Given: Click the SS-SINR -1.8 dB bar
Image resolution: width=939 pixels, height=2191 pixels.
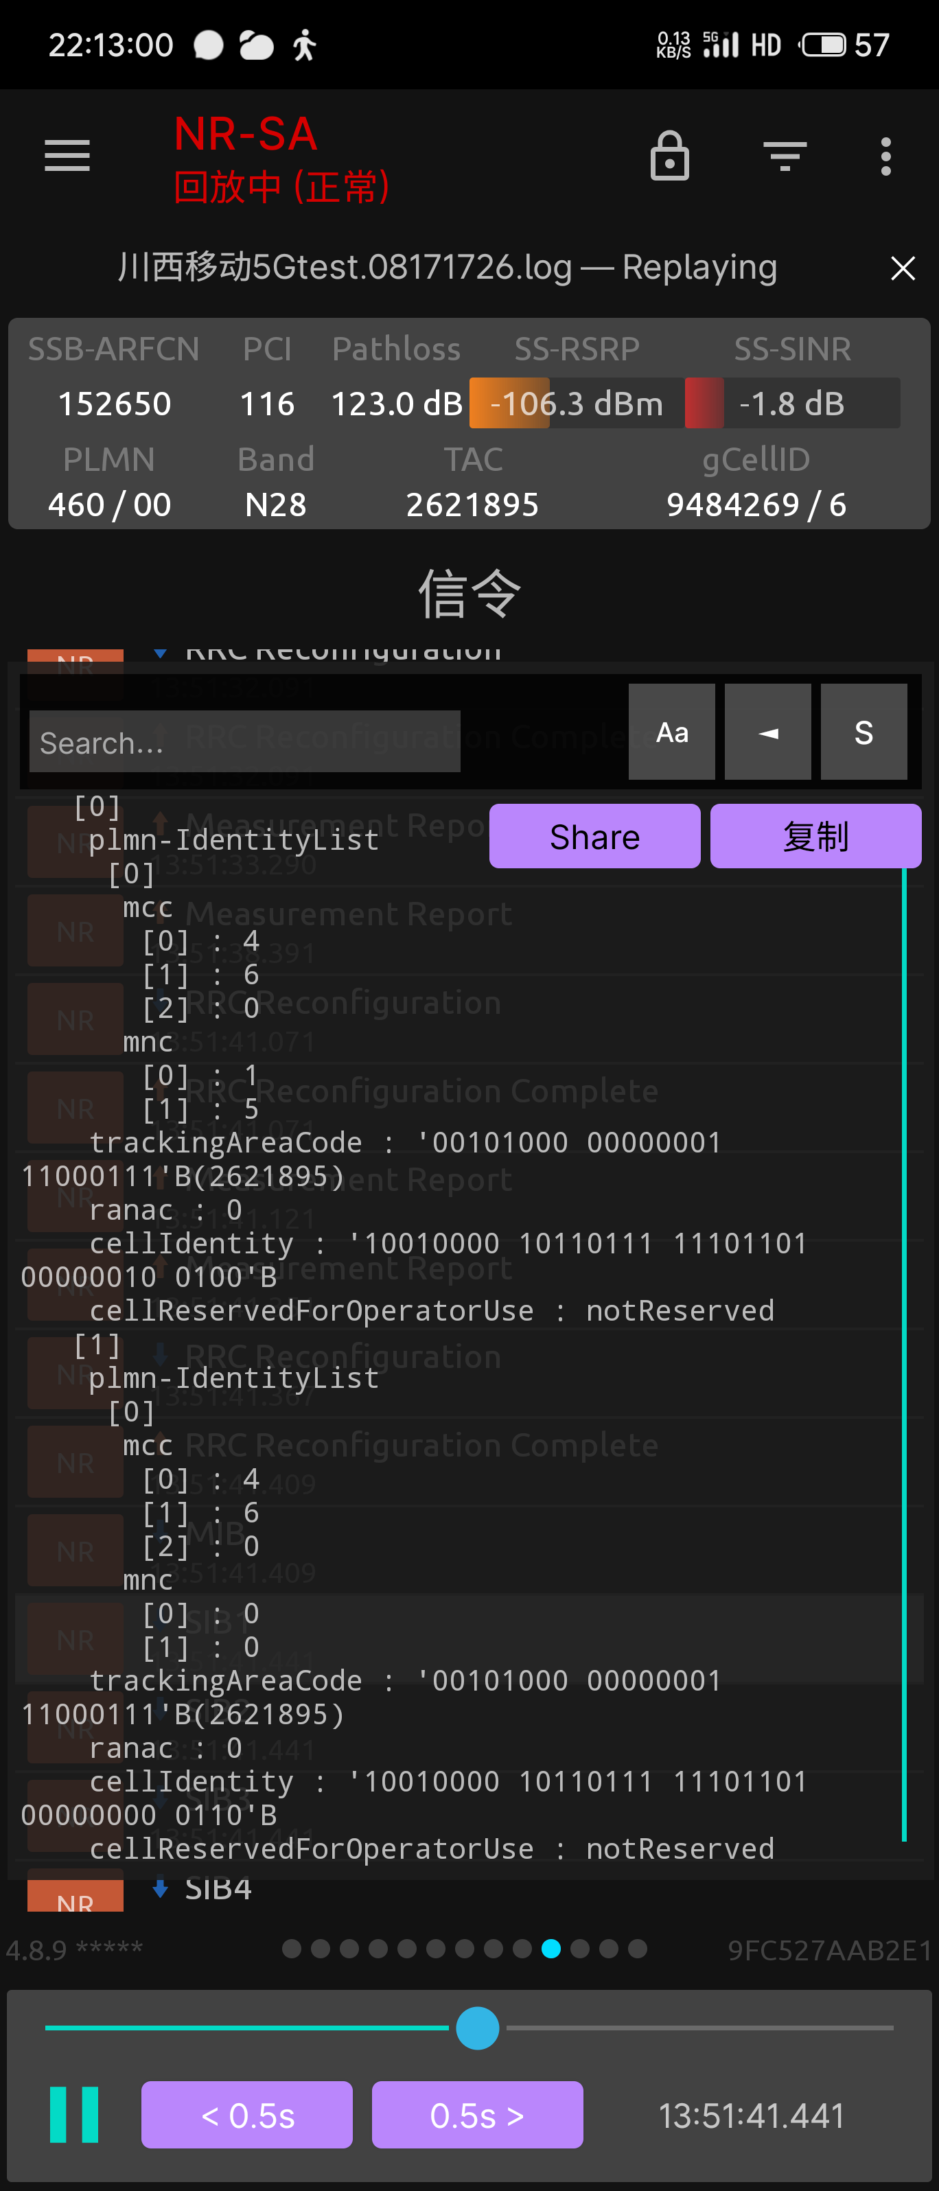Looking at the screenshot, I should pos(792,403).
